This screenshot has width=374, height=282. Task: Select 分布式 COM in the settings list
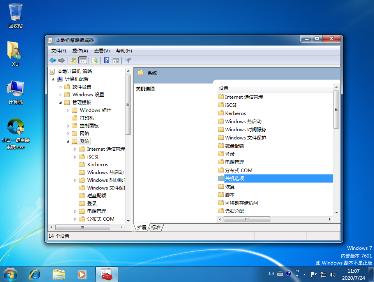tap(235, 171)
